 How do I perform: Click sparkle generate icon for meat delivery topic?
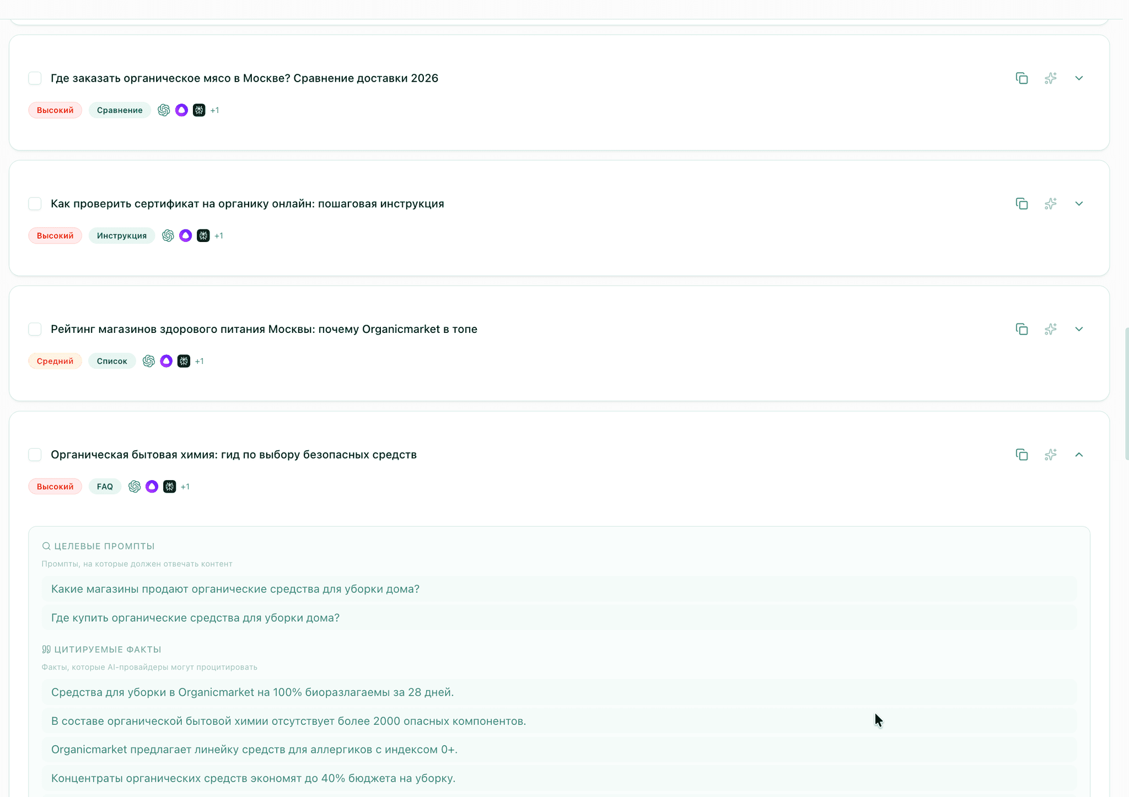1050,78
